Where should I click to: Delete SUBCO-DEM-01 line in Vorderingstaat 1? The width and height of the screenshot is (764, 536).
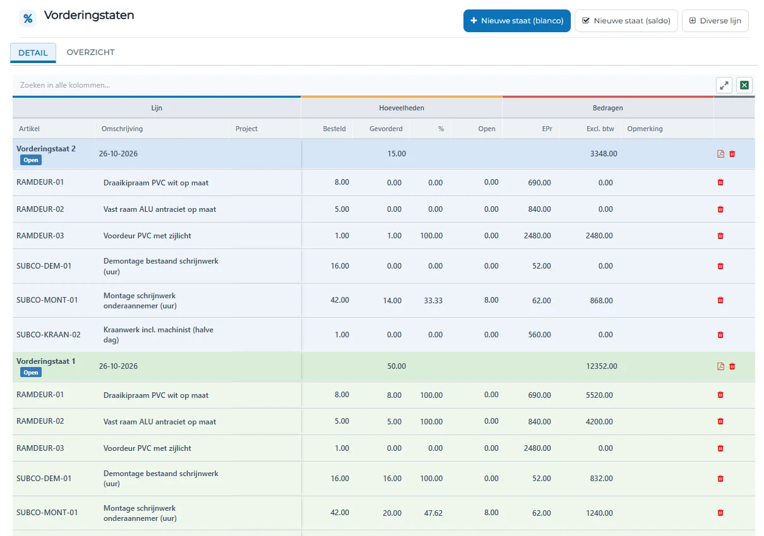(720, 479)
